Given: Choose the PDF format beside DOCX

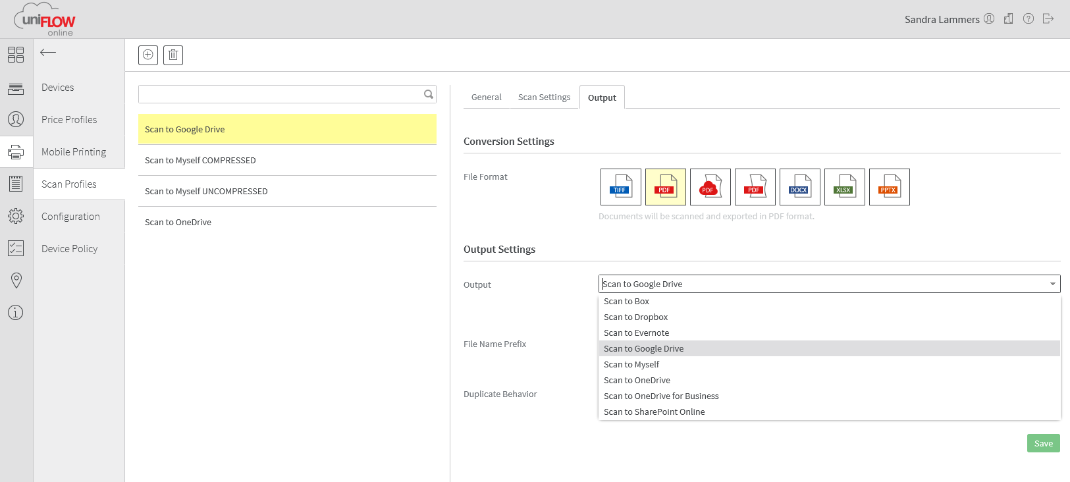Looking at the screenshot, I should [755, 187].
